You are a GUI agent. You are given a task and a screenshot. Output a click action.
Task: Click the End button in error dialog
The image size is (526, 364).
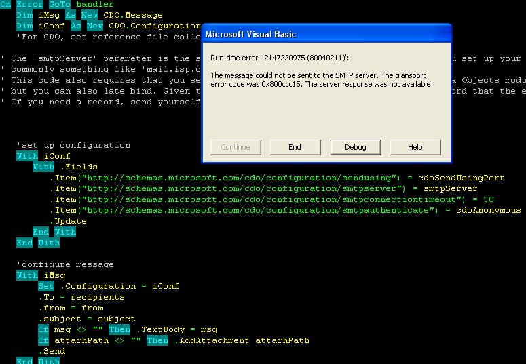[295, 147]
